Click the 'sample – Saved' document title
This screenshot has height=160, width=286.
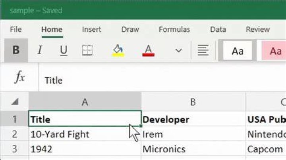tap(36, 10)
